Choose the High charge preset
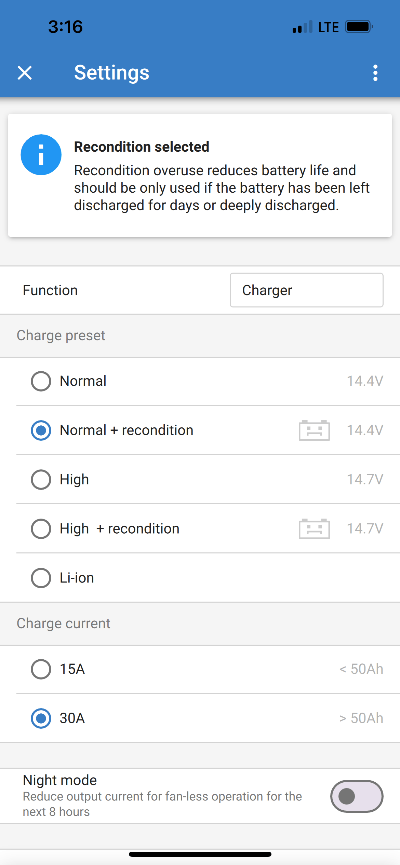 tap(41, 480)
